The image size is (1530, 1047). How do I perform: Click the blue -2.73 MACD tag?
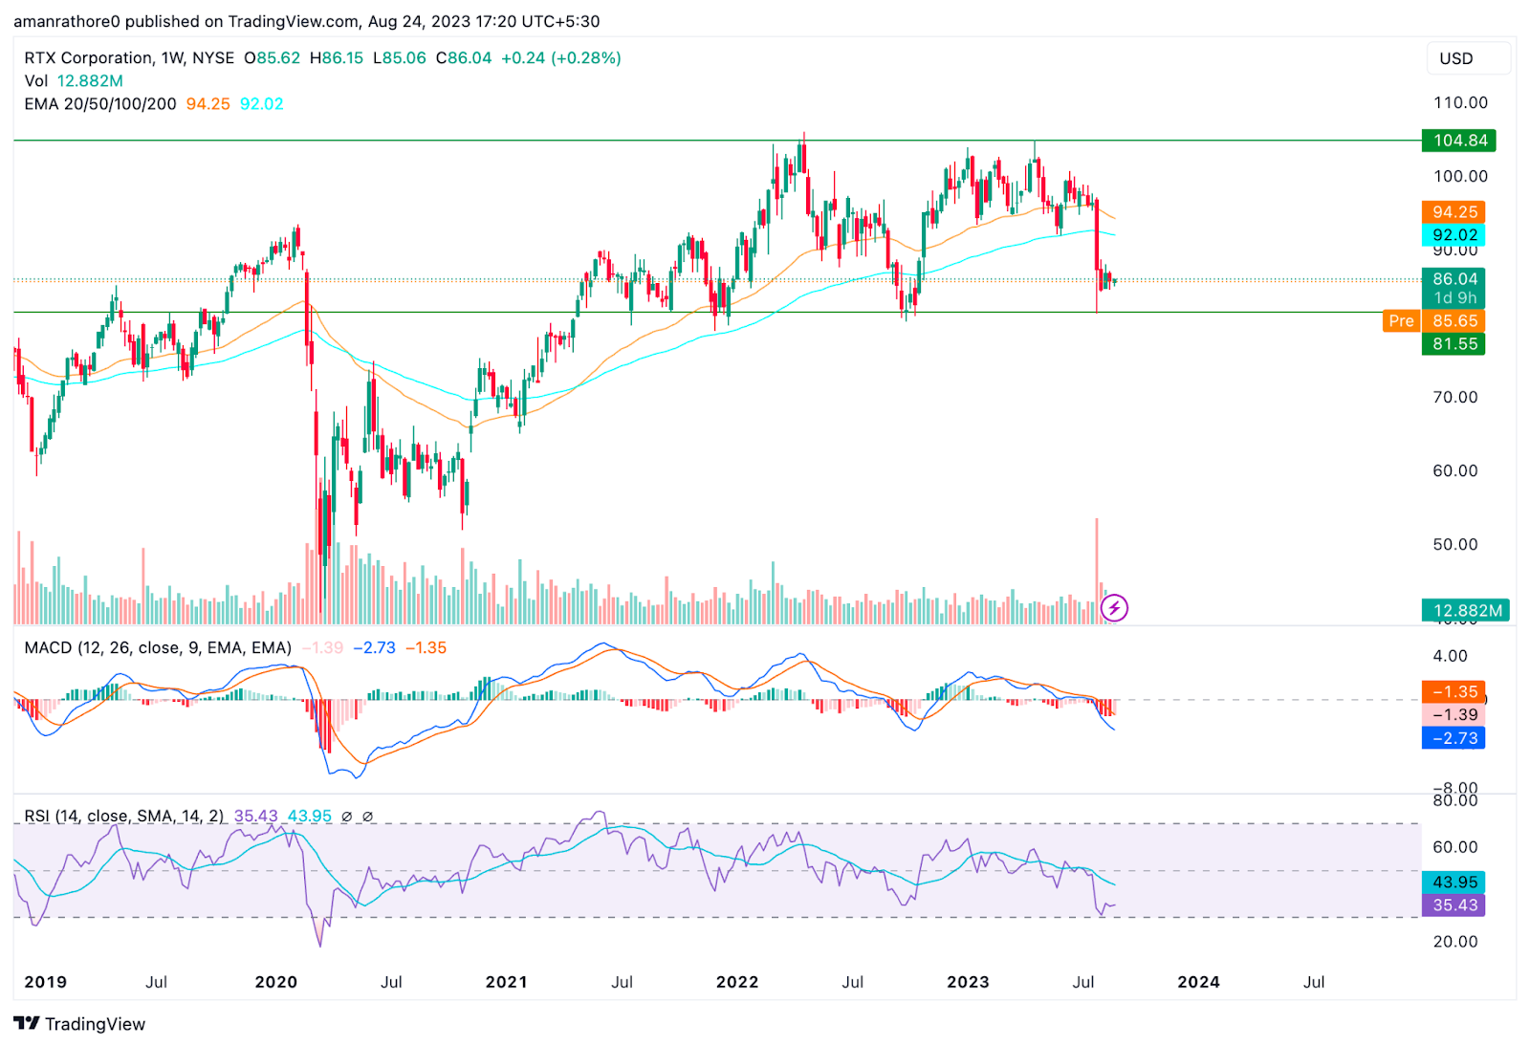click(x=1453, y=738)
